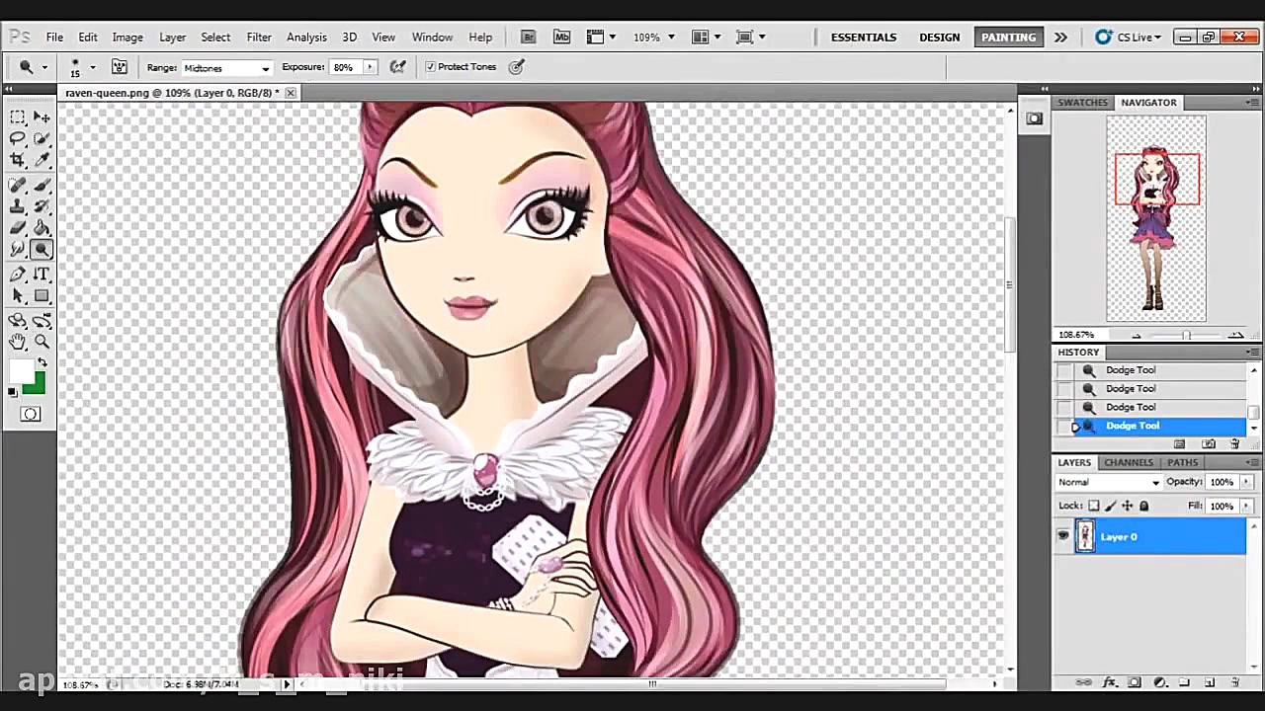Select the 3D Camera Rotate tool
1265x711 pixels.
[x=42, y=320]
